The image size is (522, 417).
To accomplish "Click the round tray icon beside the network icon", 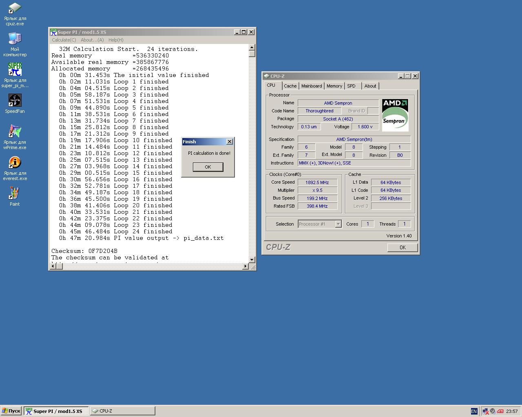I will point(493,411).
